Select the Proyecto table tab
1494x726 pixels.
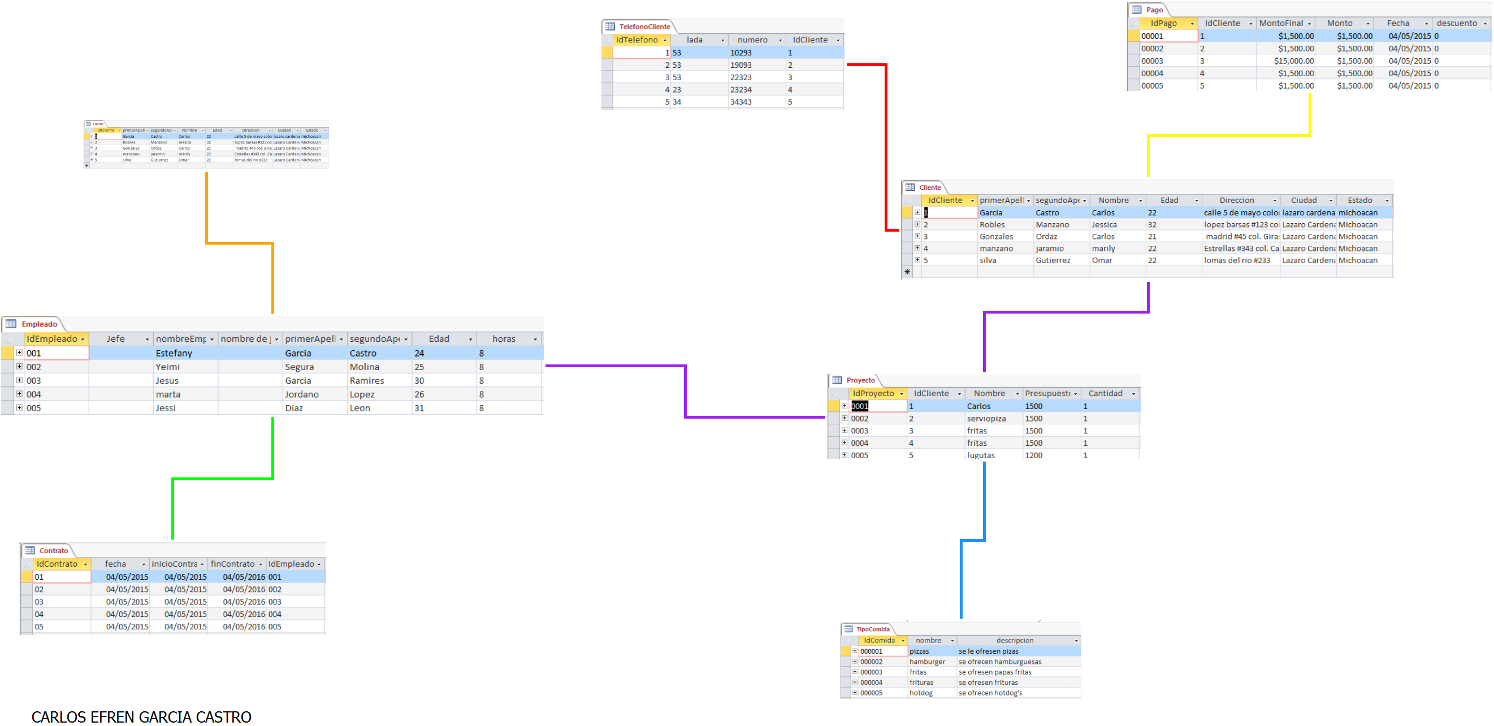[860, 380]
